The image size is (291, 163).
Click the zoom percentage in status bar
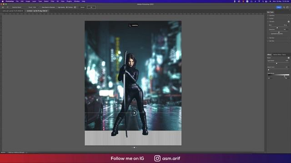[3, 153]
